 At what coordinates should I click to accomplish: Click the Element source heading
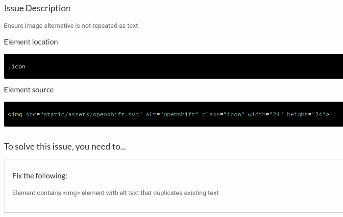29,90
